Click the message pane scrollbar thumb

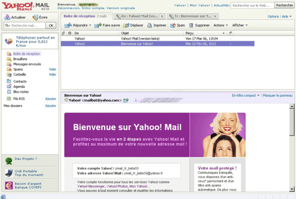(x=292, y=122)
